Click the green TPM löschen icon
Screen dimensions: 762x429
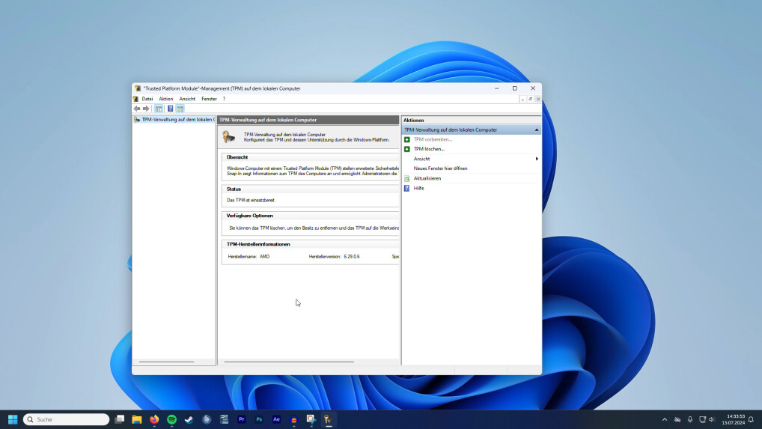407,149
